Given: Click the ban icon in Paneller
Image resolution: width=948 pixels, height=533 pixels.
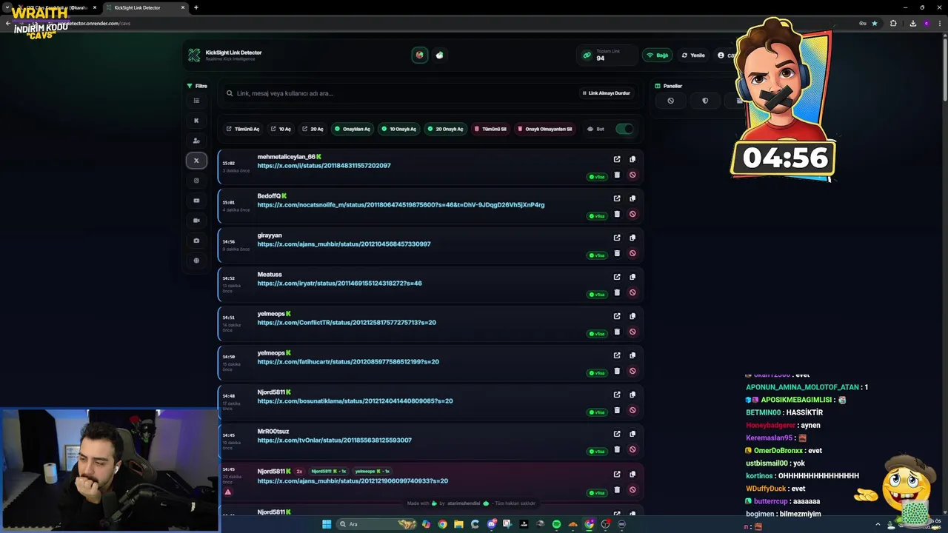Looking at the screenshot, I should pyautogui.click(x=670, y=101).
